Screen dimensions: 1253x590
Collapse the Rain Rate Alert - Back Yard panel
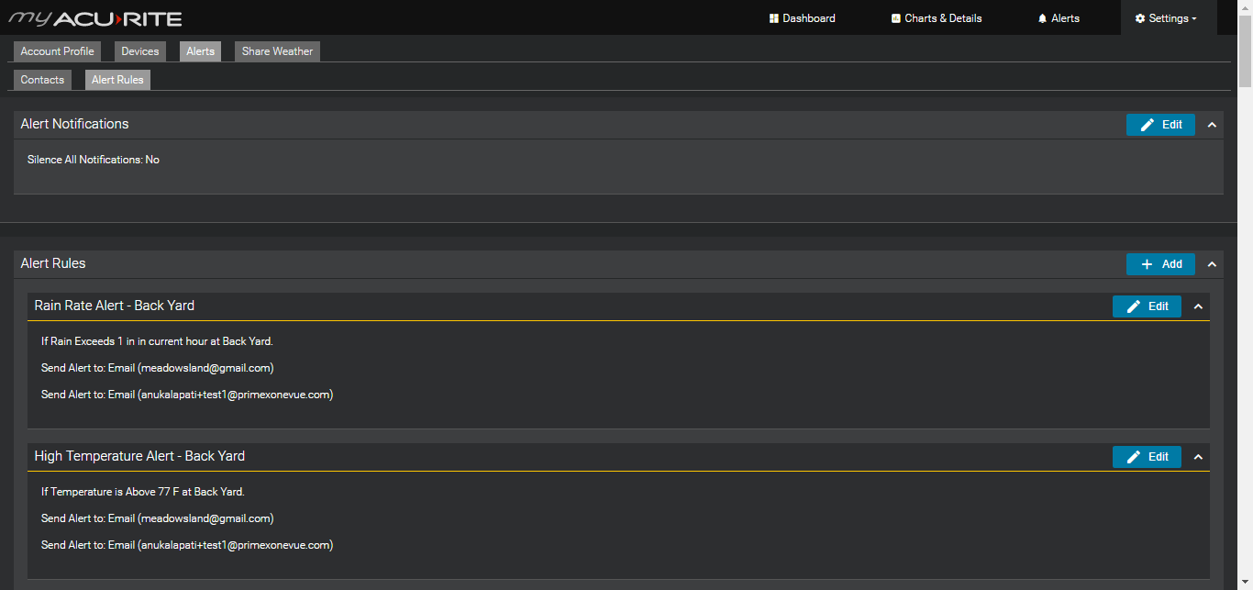pyautogui.click(x=1198, y=306)
